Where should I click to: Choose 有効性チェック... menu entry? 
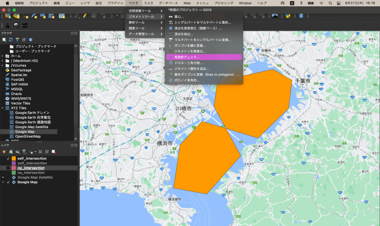[204, 57]
